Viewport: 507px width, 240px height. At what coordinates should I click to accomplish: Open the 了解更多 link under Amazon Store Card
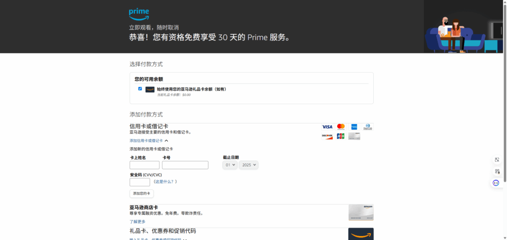click(138, 222)
